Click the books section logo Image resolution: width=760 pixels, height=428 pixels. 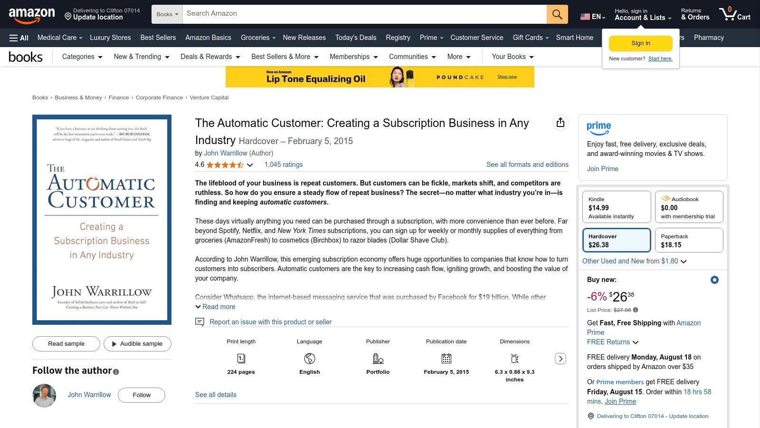point(26,57)
